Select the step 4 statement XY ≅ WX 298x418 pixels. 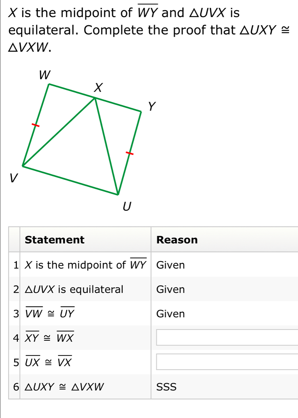click(50, 338)
